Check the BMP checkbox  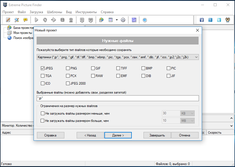(x=143, y=68)
